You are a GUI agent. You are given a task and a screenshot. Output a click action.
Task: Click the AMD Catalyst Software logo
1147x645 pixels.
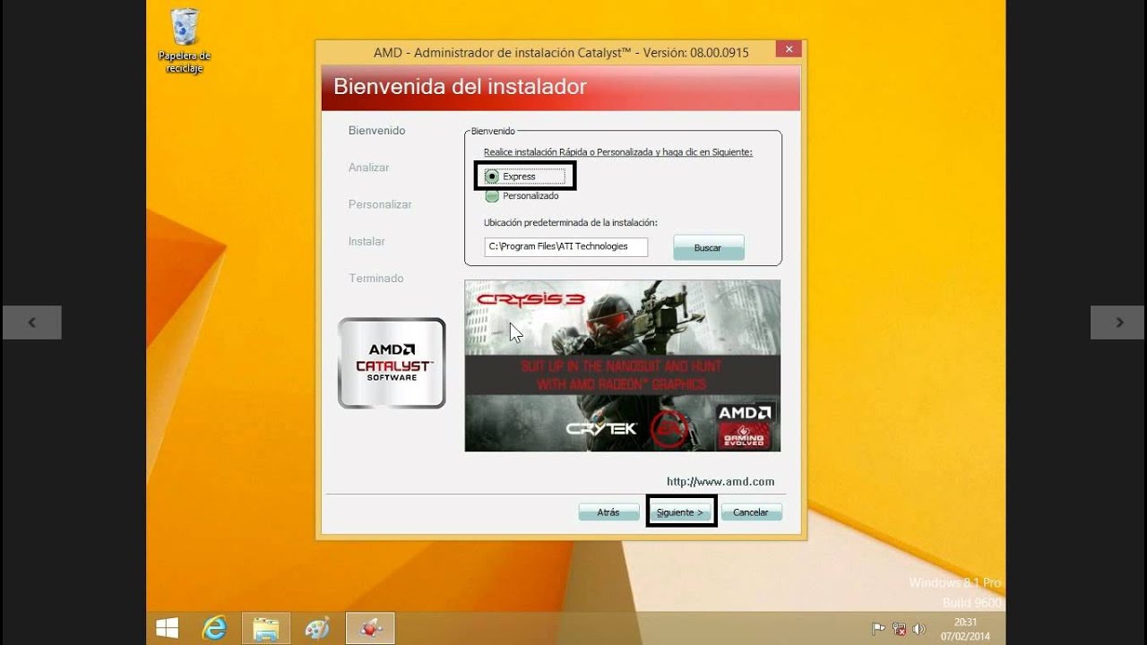coord(392,363)
